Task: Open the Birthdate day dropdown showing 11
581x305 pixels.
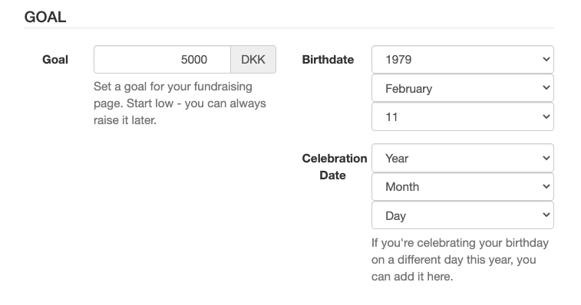Action: pyautogui.click(x=463, y=117)
